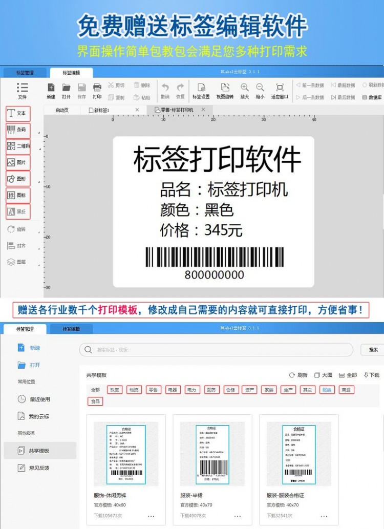
Task: Insert an image with 图片 tool
Action: click(17, 163)
